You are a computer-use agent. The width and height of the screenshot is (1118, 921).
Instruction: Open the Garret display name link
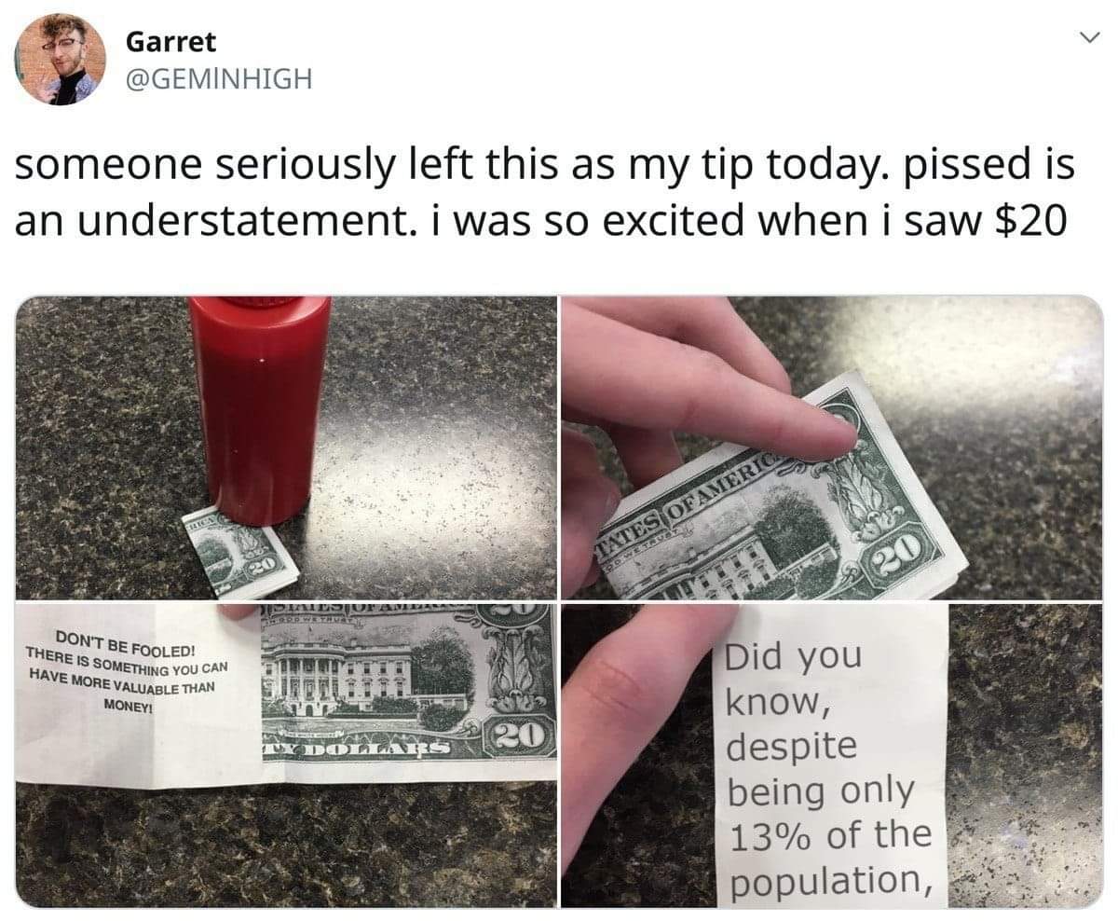(x=170, y=41)
